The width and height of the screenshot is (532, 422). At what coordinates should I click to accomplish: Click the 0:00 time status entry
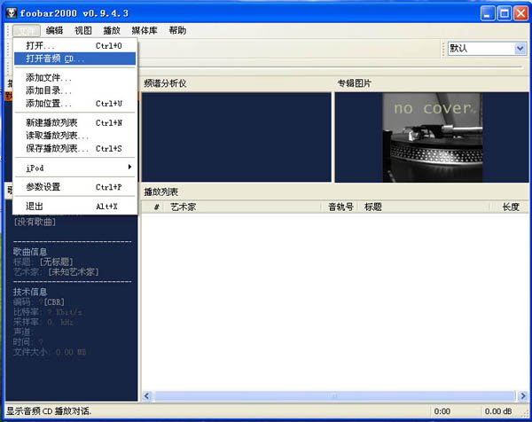[x=442, y=411]
